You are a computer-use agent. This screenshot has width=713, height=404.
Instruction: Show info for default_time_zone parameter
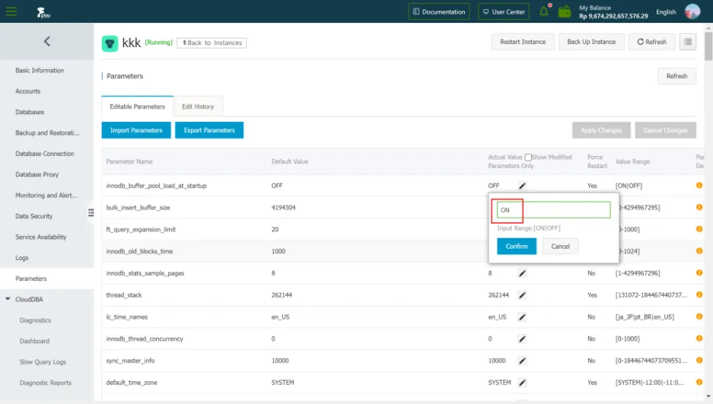tap(699, 382)
